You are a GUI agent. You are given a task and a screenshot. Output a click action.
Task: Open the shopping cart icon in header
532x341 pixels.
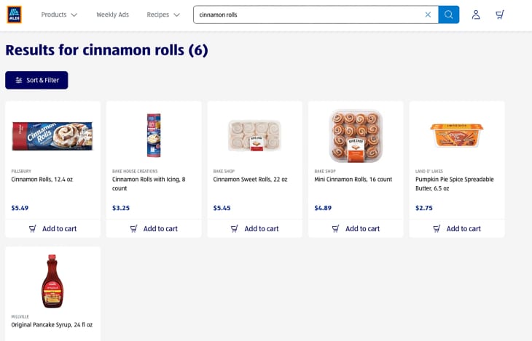(499, 15)
